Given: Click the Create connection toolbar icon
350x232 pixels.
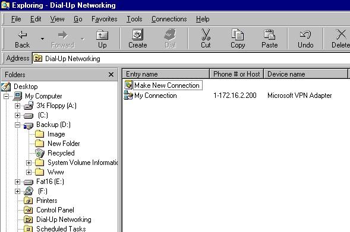Looking at the screenshot, I should click(137, 34).
